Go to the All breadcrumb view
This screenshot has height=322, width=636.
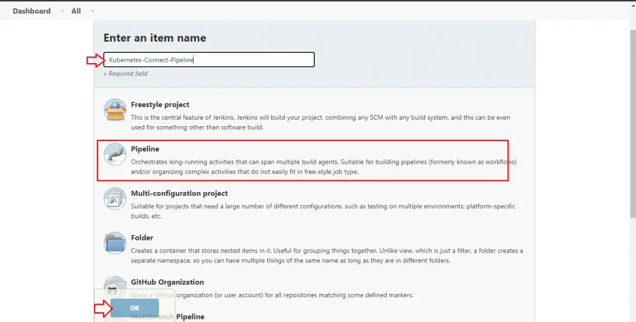pyautogui.click(x=76, y=11)
